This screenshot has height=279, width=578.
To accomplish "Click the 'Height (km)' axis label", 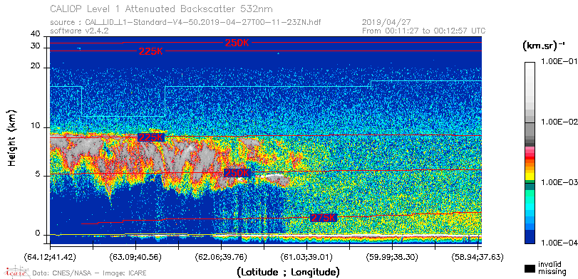I will click(12, 137).
